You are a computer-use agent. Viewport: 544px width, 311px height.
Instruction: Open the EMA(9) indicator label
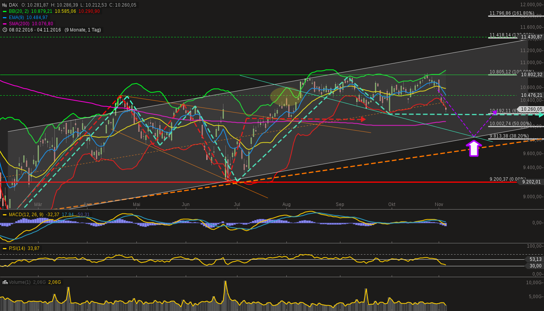click(x=17, y=17)
